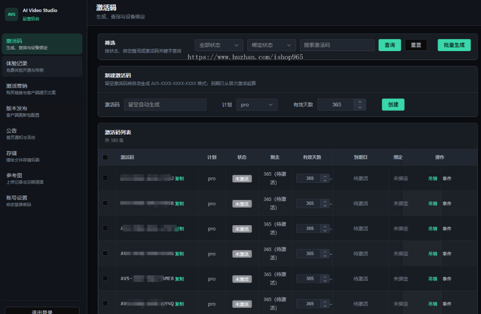Select the row whose code ends in B
This screenshot has height=314, width=481.
(x=105, y=203)
